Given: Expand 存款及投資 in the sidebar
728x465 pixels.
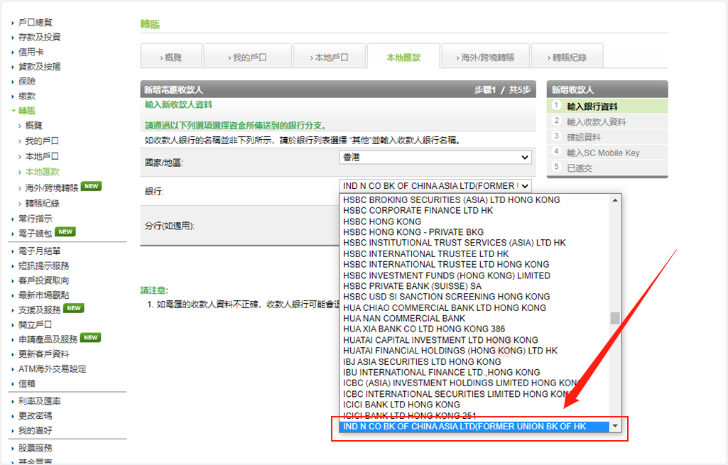Looking at the screenshot, I should pyautogui.click(x=40, y=37).
